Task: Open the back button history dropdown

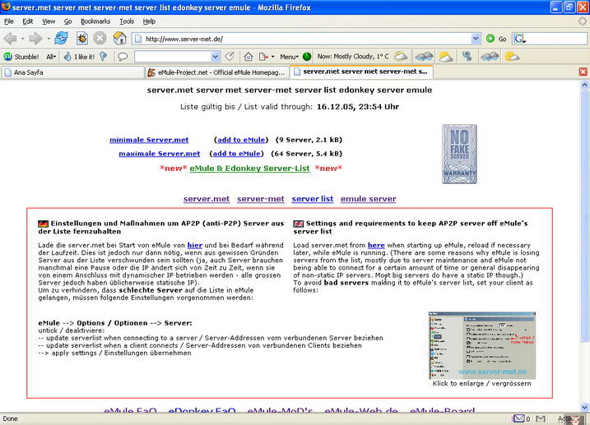Action: click(x=22, y=39)
